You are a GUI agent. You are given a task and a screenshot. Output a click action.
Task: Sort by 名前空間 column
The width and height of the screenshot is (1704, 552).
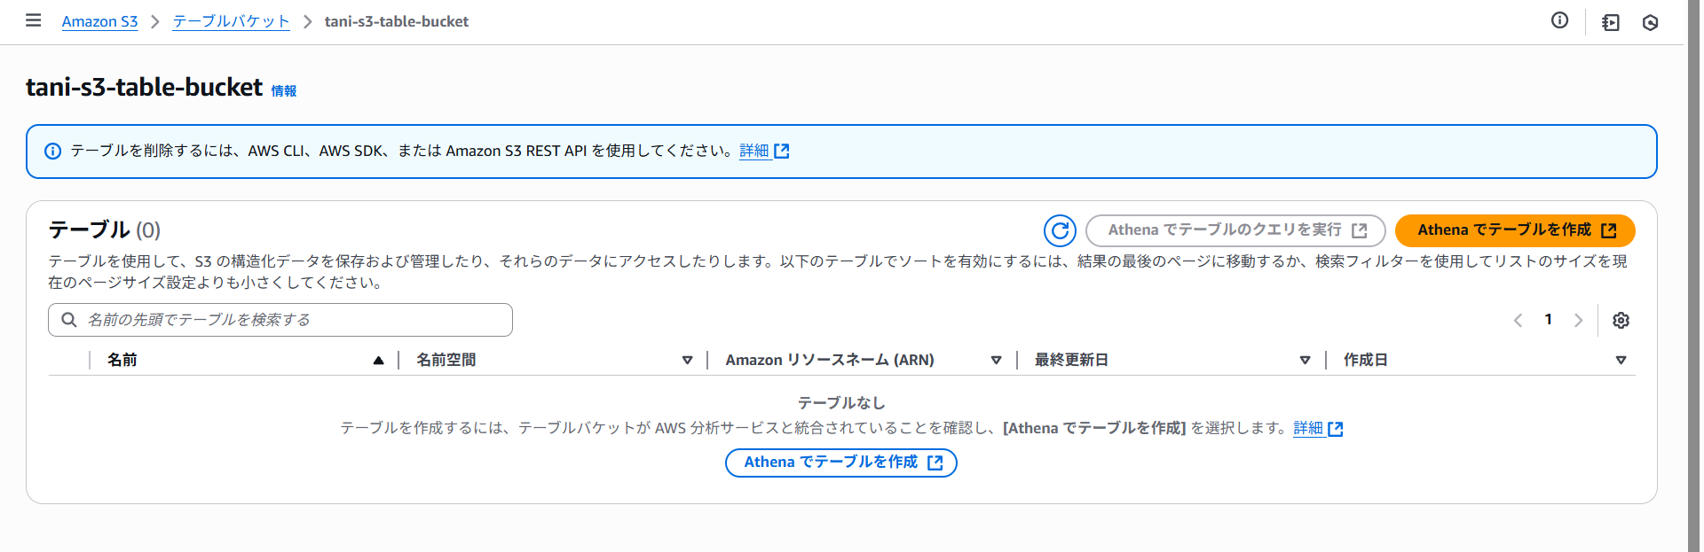(x=687, y=360)
